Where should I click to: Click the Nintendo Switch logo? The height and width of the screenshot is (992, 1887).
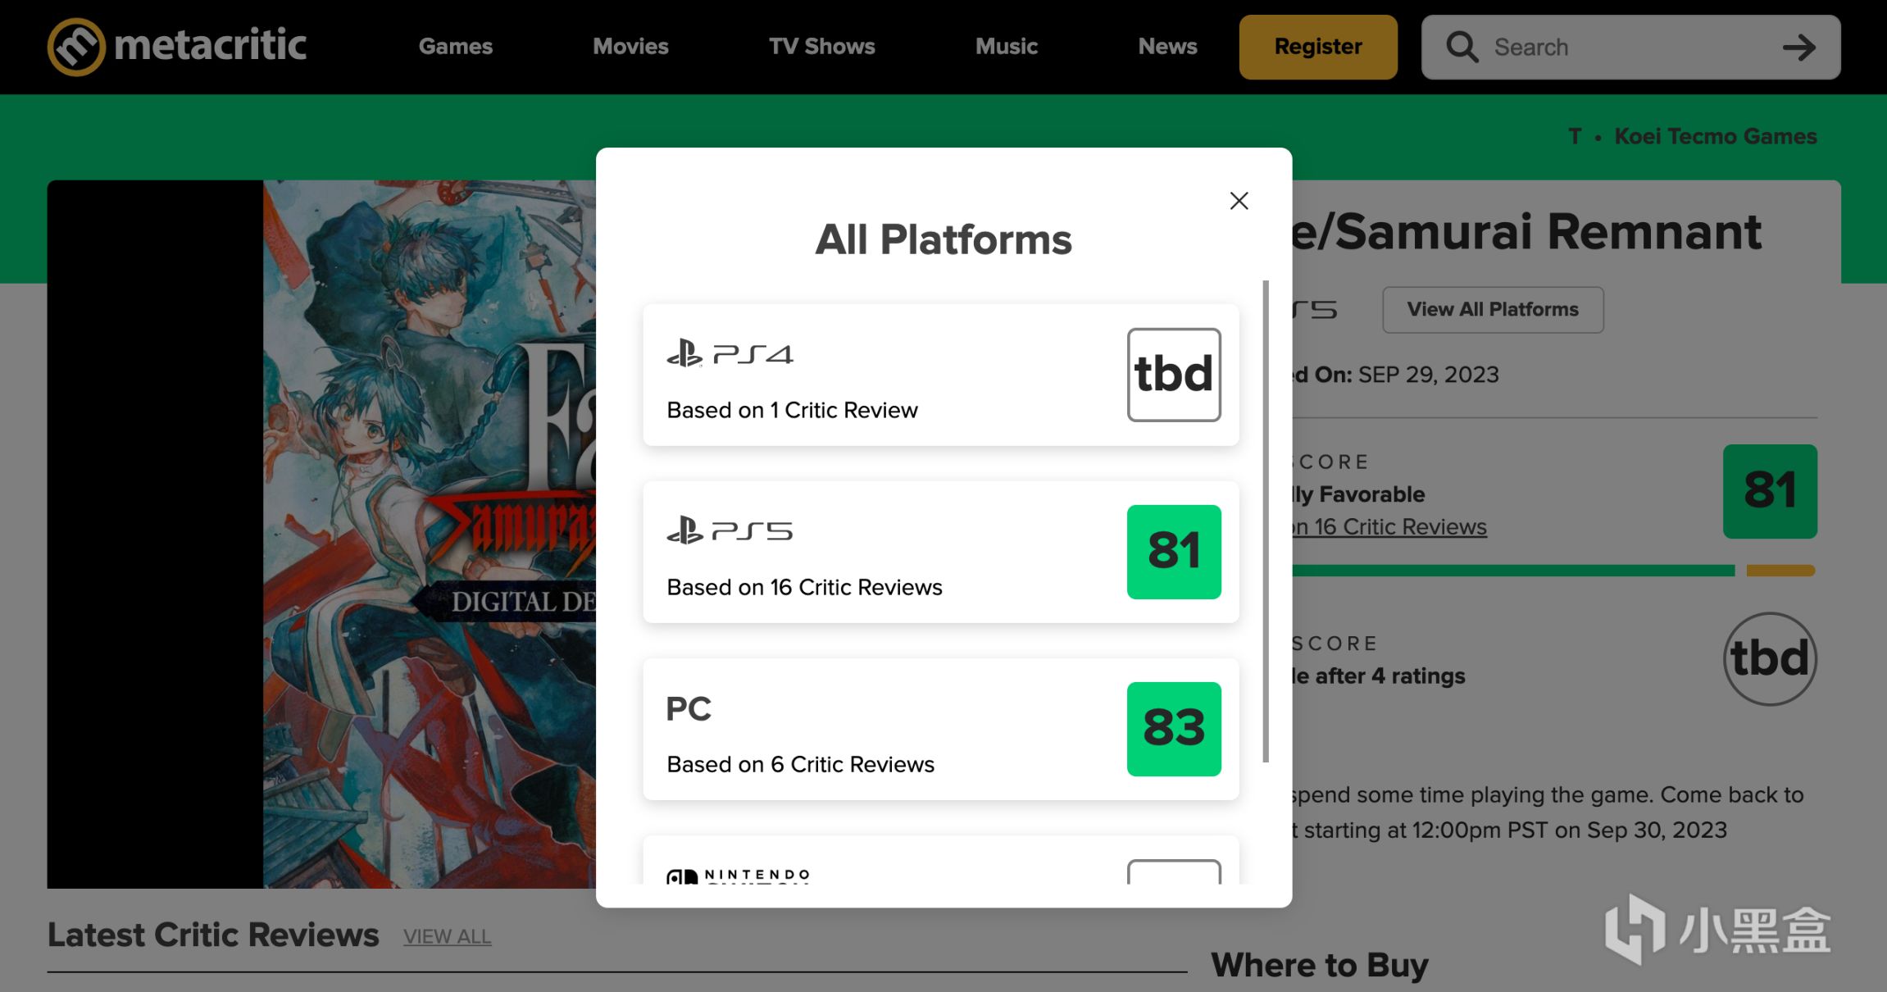pyautogui.click(x=738, y=876)
